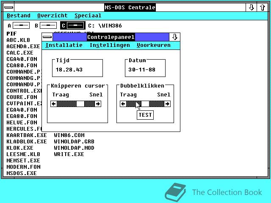
Task: Select file WINOLDAP.MOD
Action: coord(74,148)
